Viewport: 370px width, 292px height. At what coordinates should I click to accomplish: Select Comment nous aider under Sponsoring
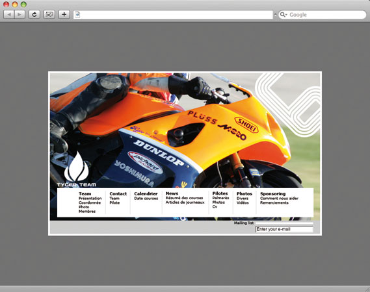click(279, 199)
